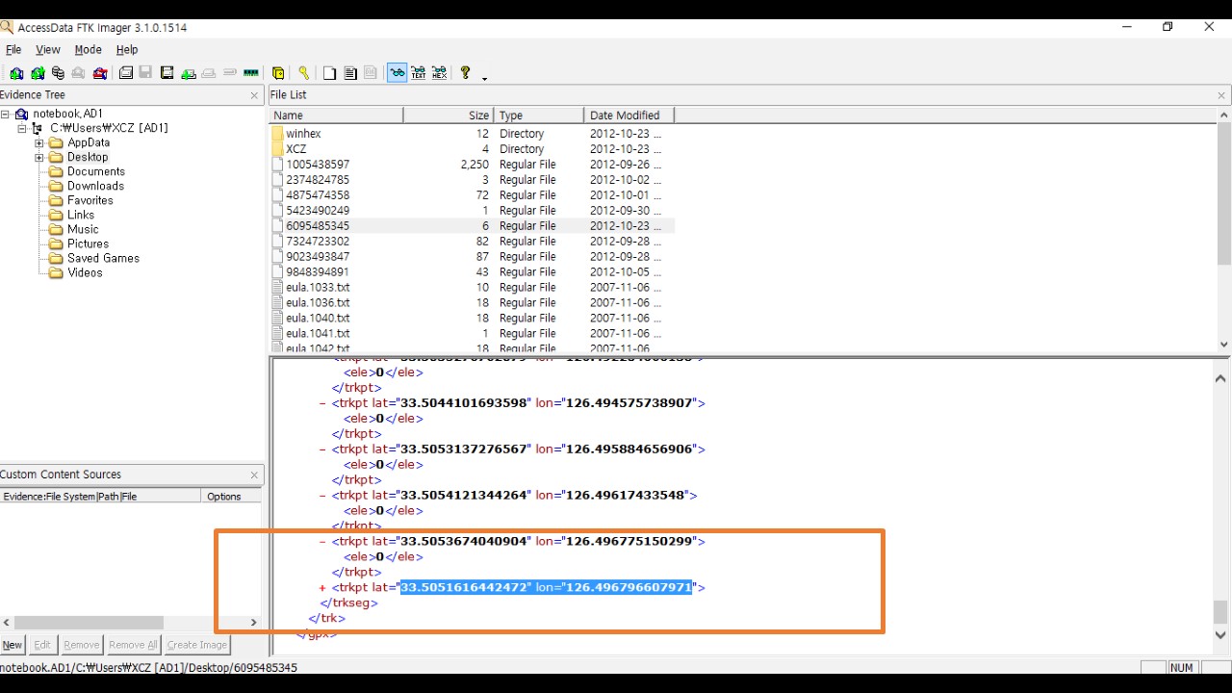
Task: Click the Export File Hash List icon
Action: click(350, 73)
